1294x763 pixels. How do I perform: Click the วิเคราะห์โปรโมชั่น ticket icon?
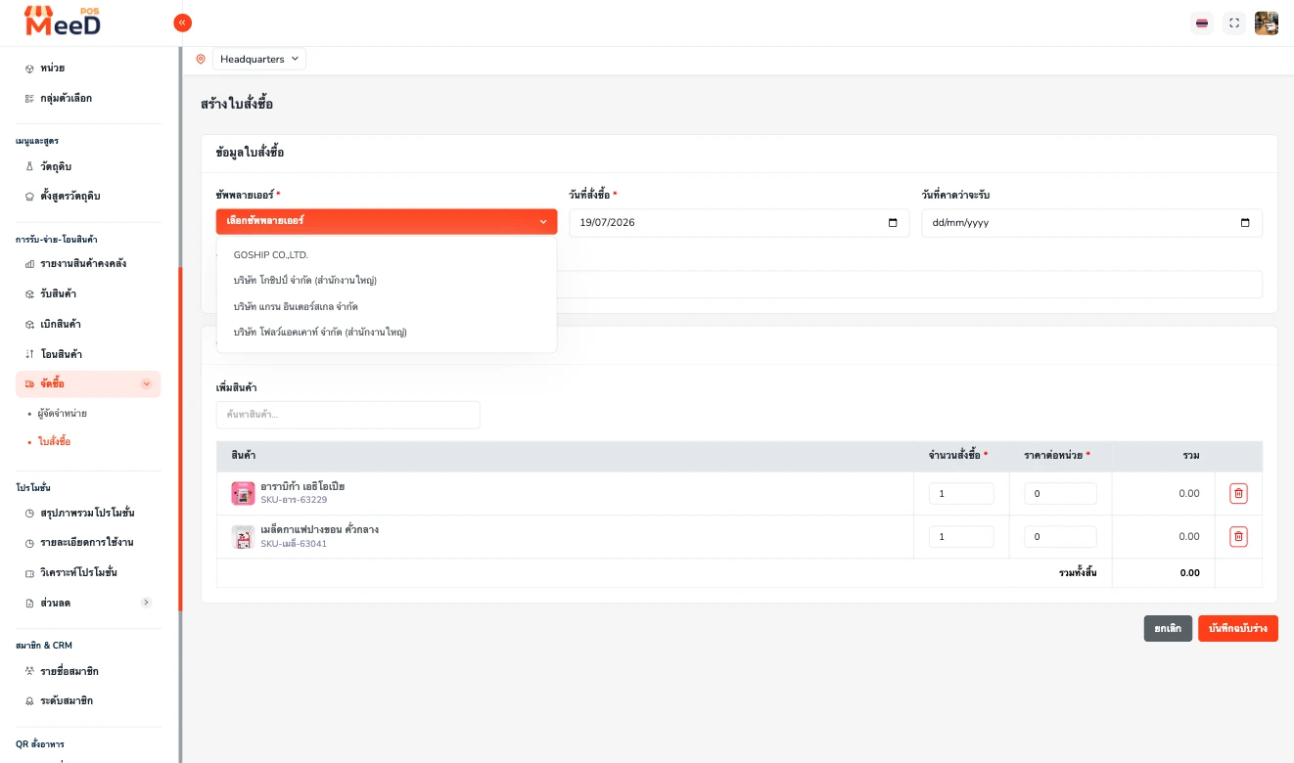tap(29, 572)
